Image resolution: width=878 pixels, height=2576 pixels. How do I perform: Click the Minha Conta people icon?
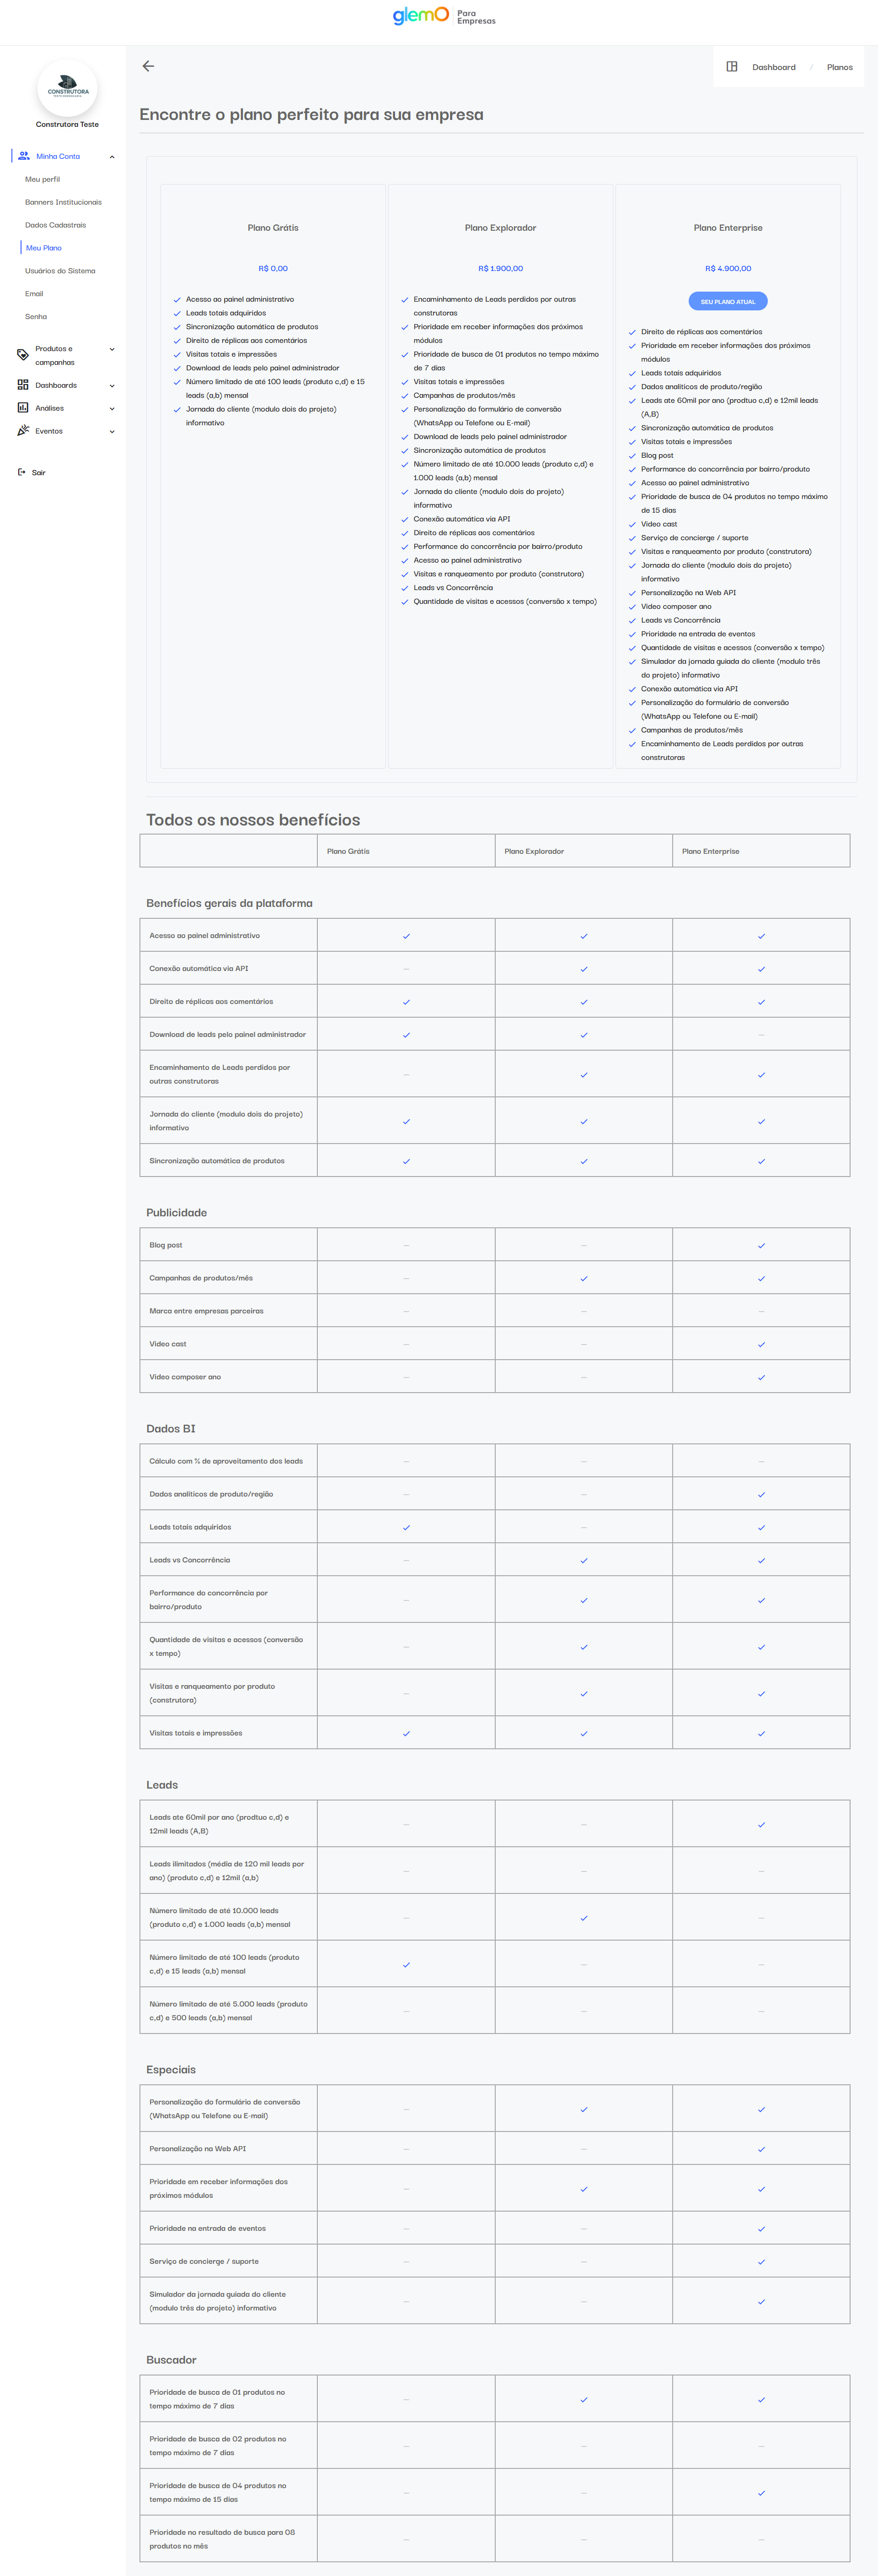[x=24, y=156]
